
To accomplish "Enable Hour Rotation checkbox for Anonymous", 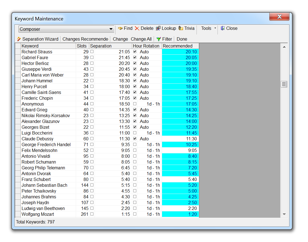I will click(x=135, y=104).
